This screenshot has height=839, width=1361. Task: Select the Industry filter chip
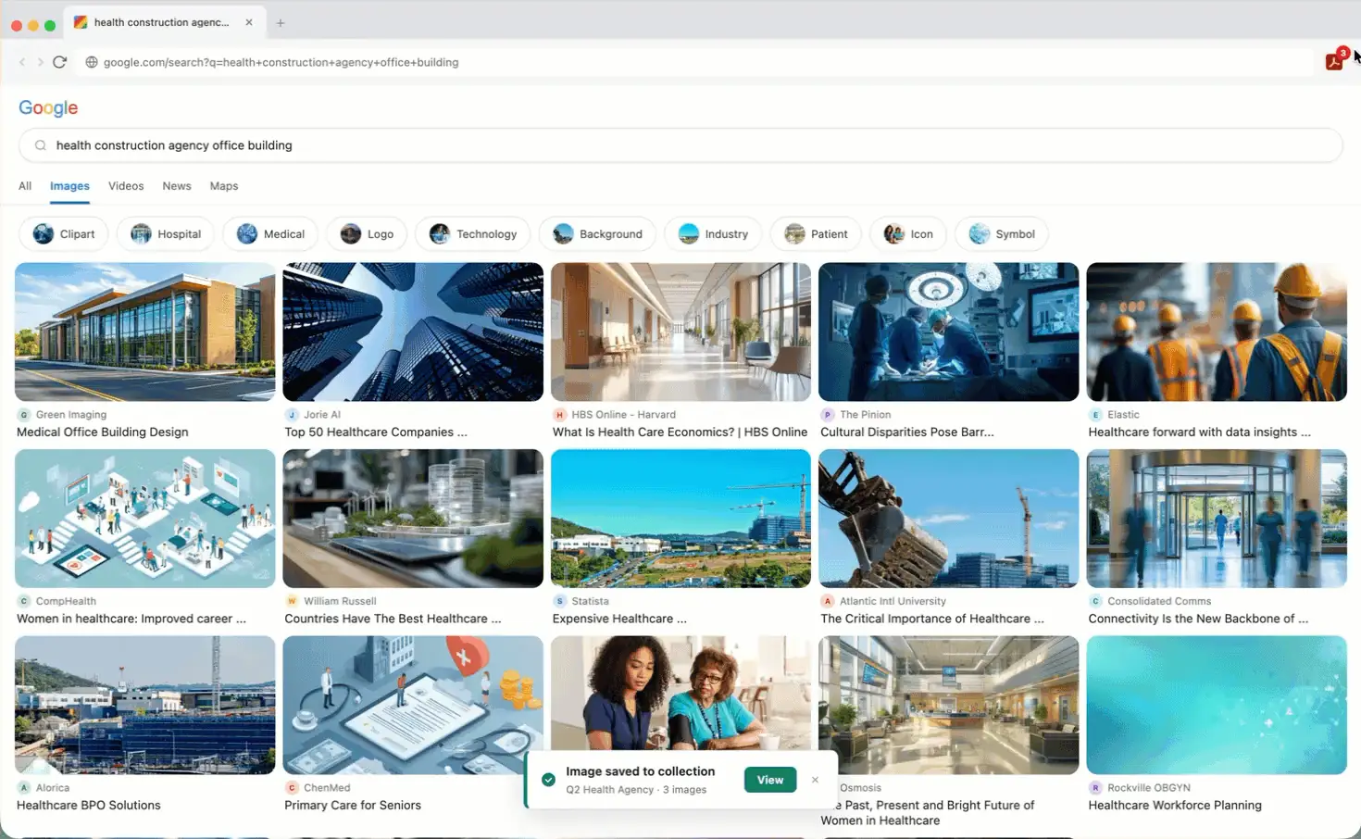tap(713, 234)
